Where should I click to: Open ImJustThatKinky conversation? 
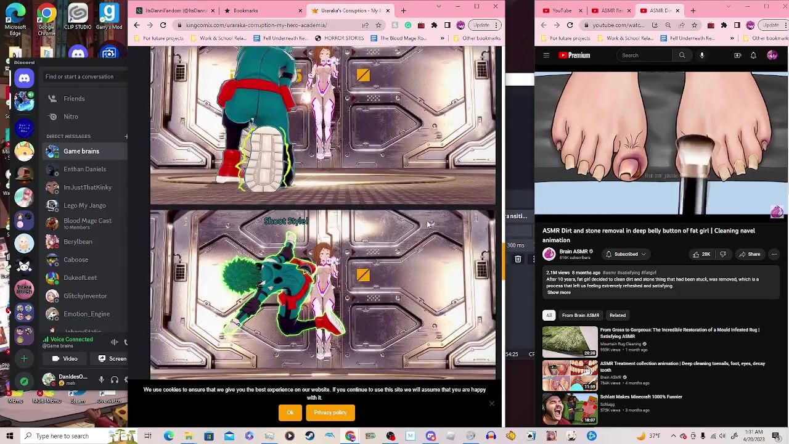point(86,187)
